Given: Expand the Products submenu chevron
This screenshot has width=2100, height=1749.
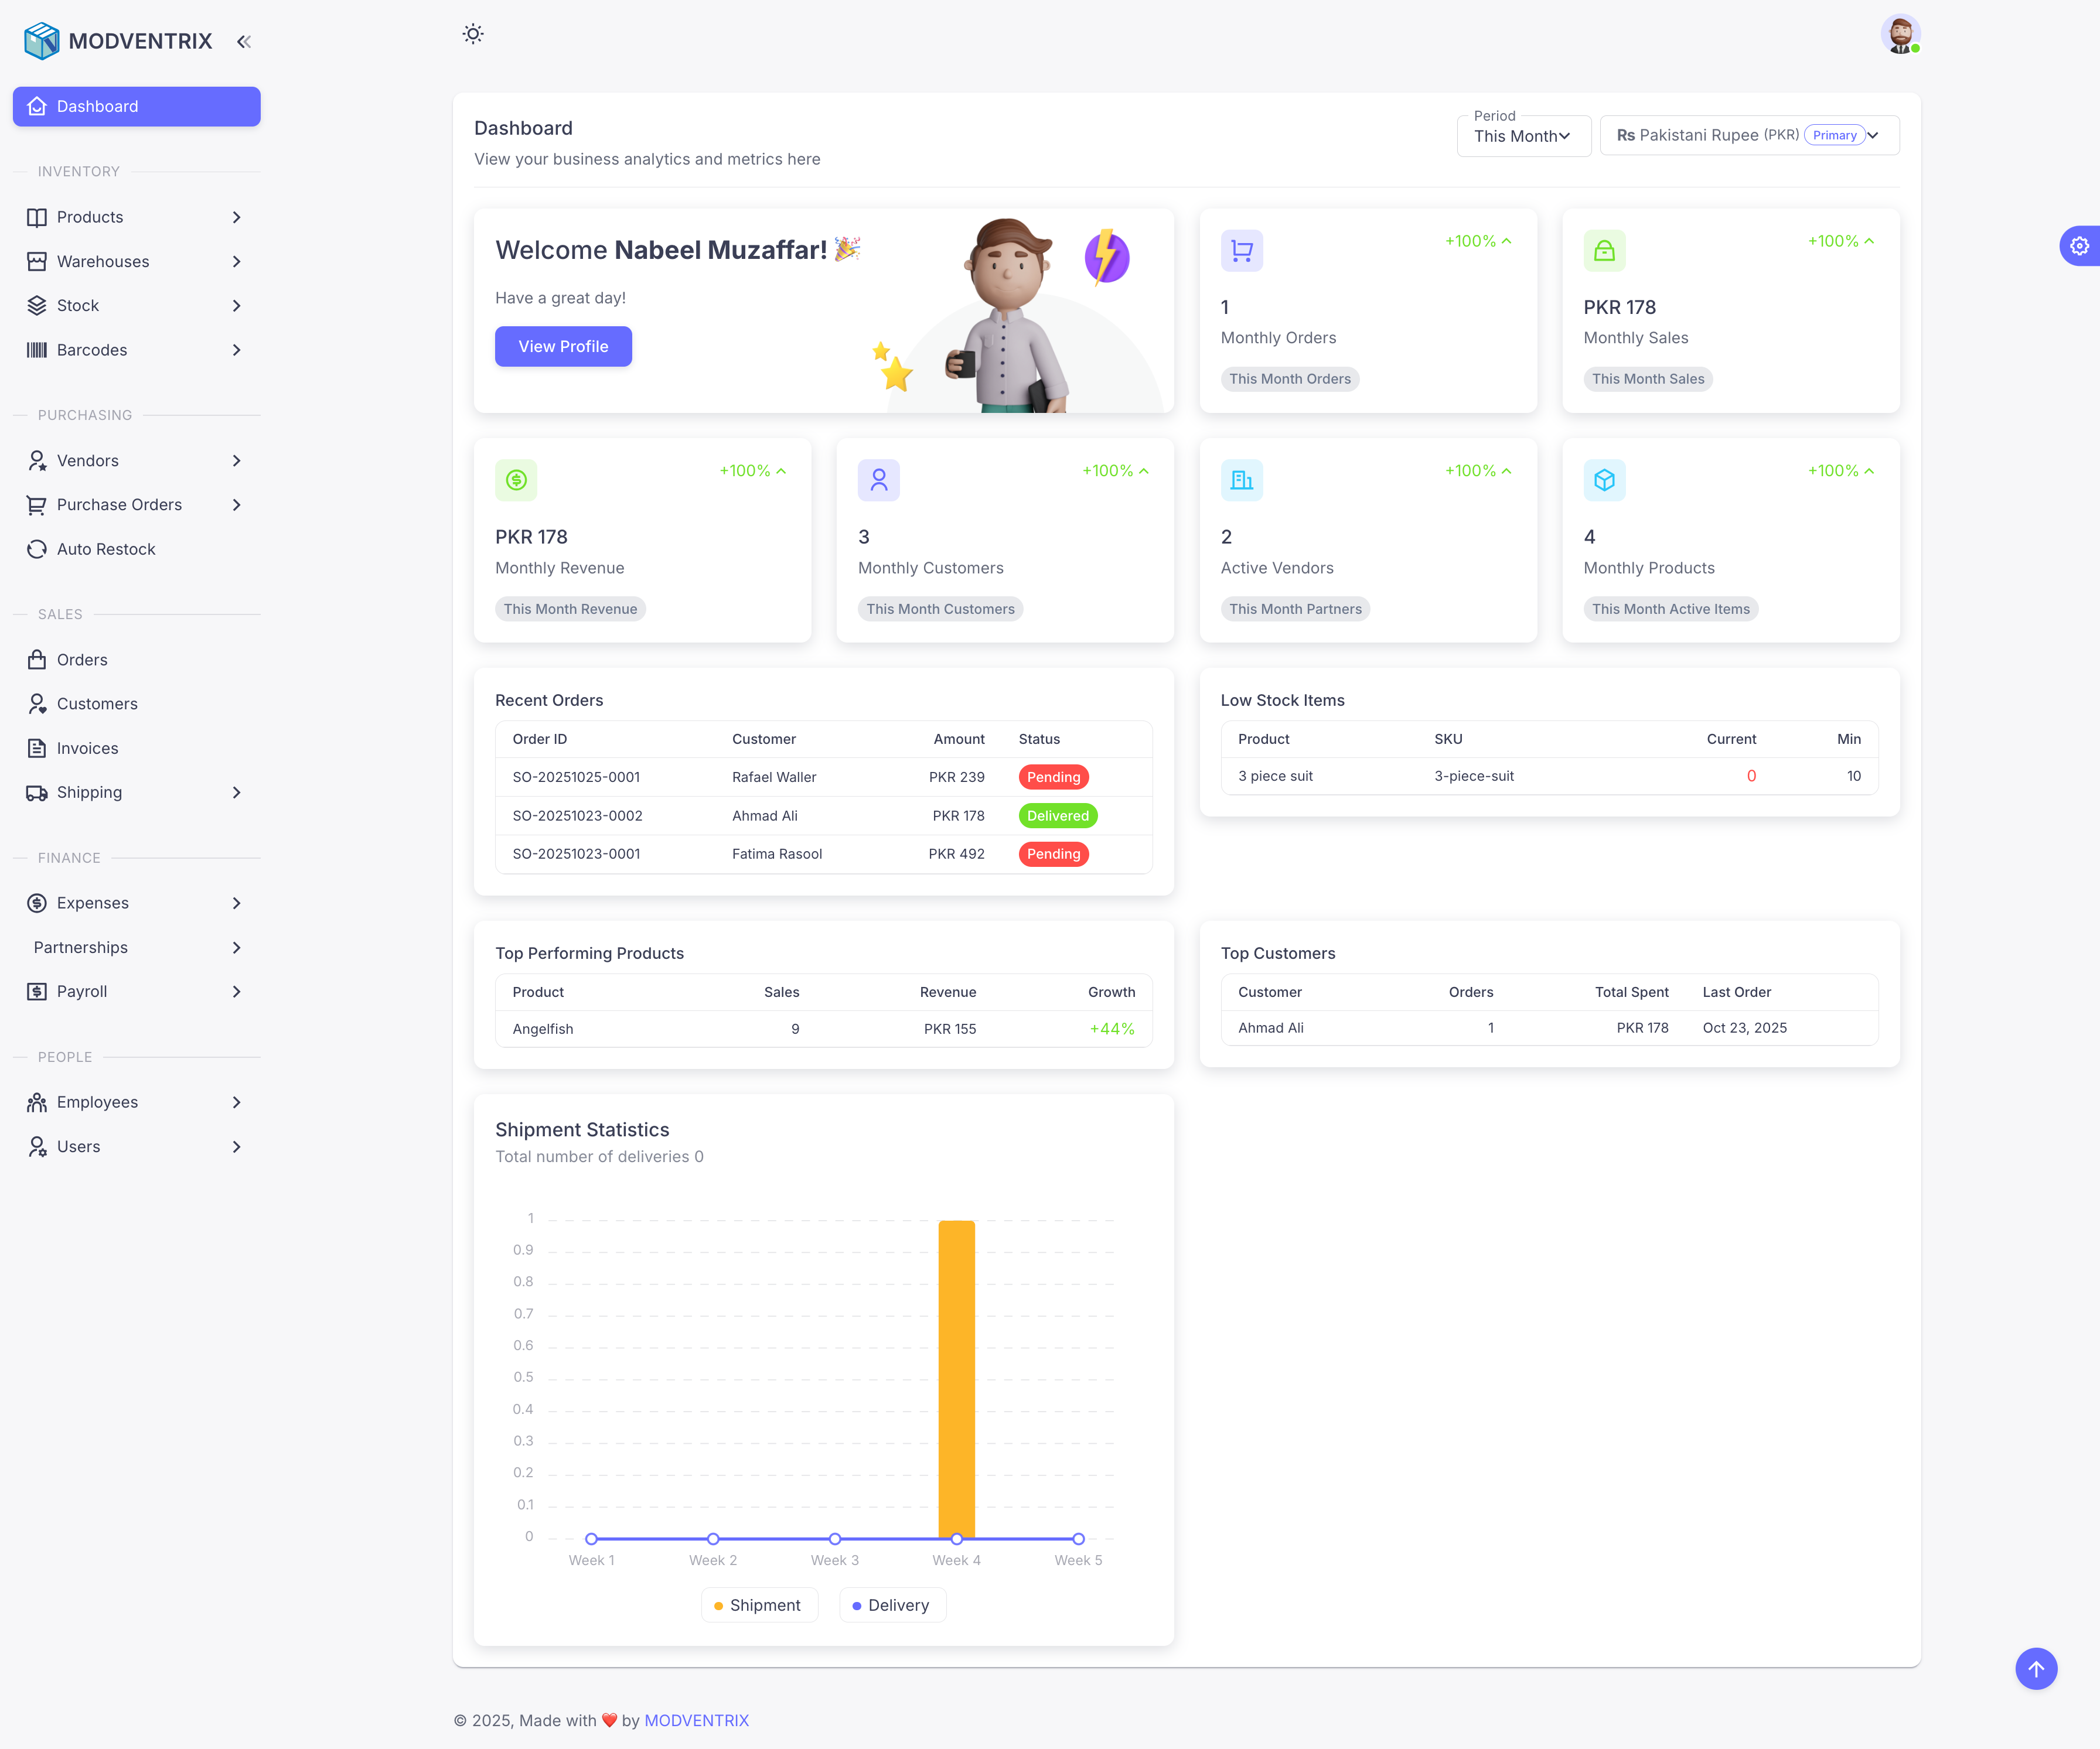Looking at the screenshot, I should [x=237, y=217].
